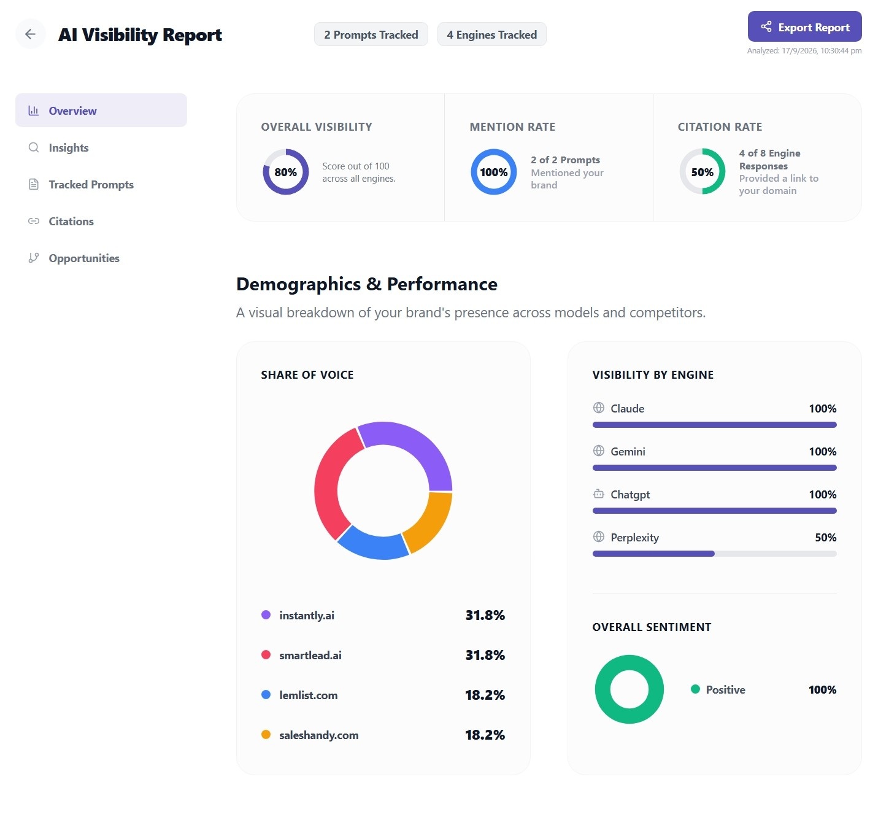Screen dimensions: 889x817
Task: Click the 80% Overall Visibility ring
Action: click(x=286, y=172)
